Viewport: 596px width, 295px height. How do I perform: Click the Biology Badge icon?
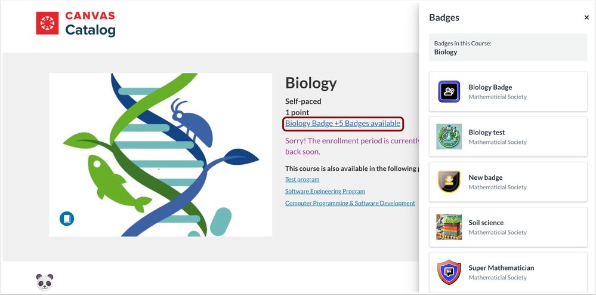tap(449, 91)
